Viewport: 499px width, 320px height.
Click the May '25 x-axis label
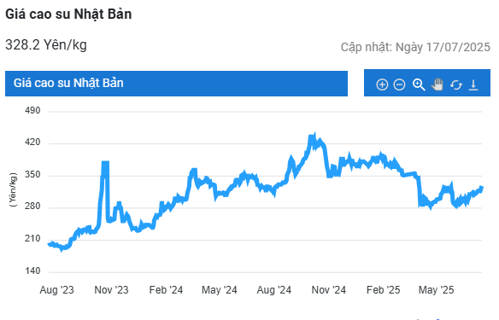[x=437, y=290]
